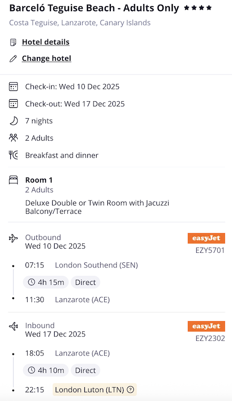The height and width of the screenshot is (401, 232).
Task: Click the hotel details document icon
Action: point(13,42)
